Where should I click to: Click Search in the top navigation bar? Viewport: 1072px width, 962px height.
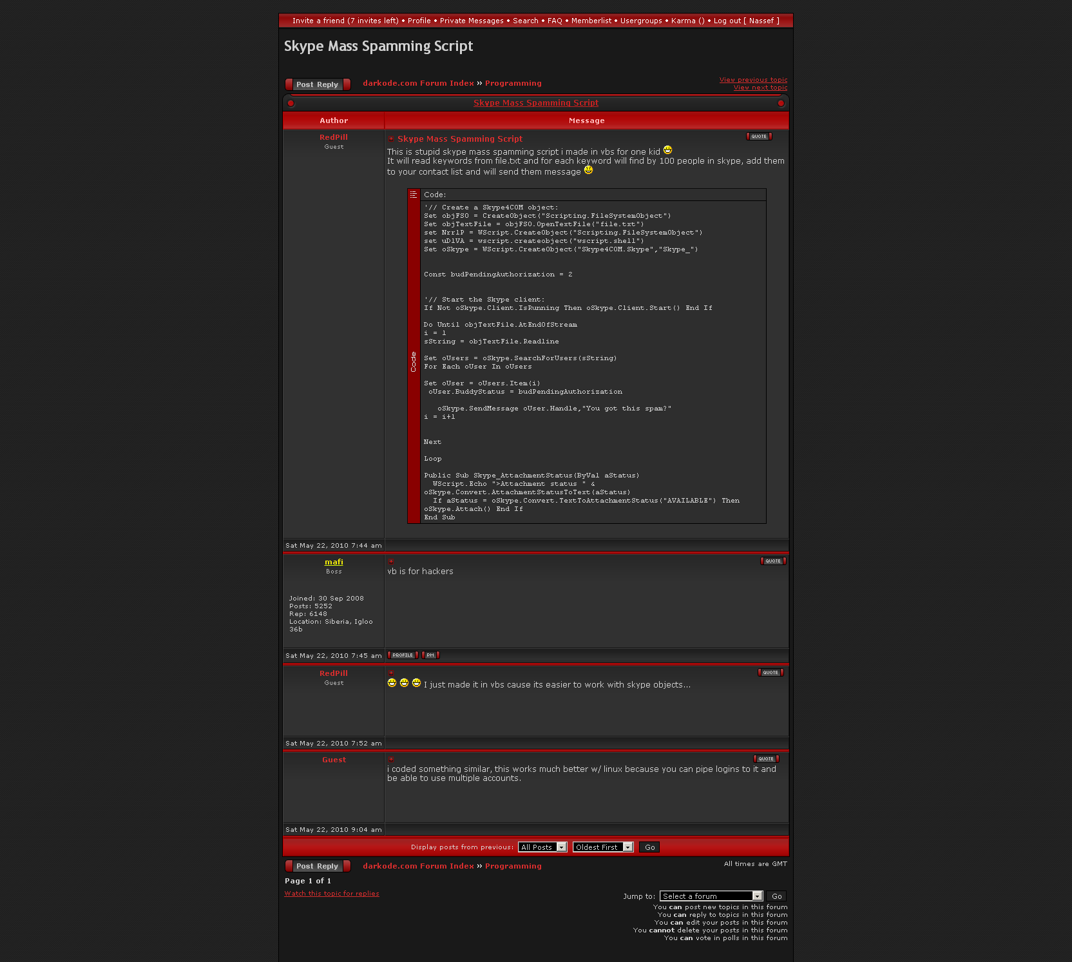[x=525, y=21]
